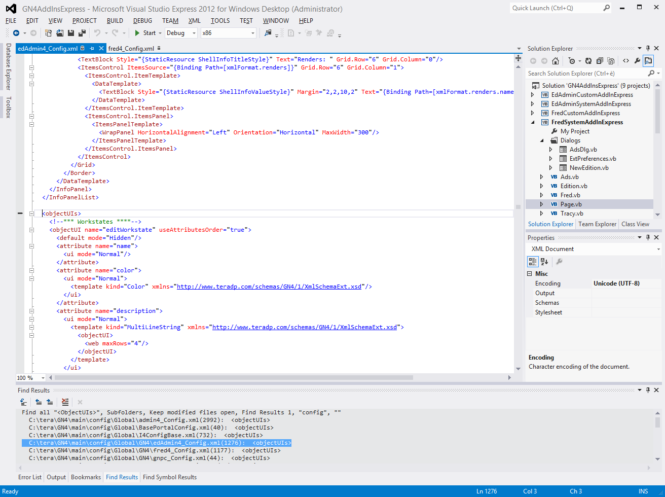Expand the EdAdminCustomAddInExpress project node
Image resolution: width=665 pixels, height=497 pixels.
532,95
